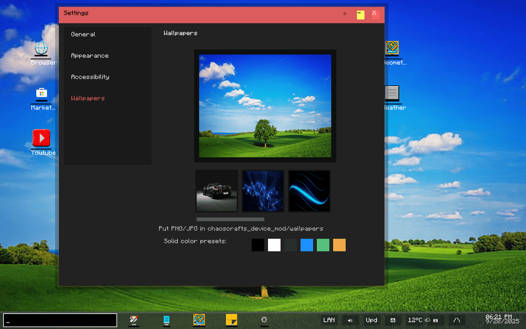Go to Accessibility settings
526x329 pixels.
90,77
